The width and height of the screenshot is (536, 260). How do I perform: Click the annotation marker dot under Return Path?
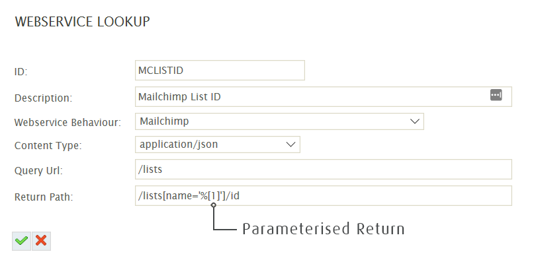[214, 205]
